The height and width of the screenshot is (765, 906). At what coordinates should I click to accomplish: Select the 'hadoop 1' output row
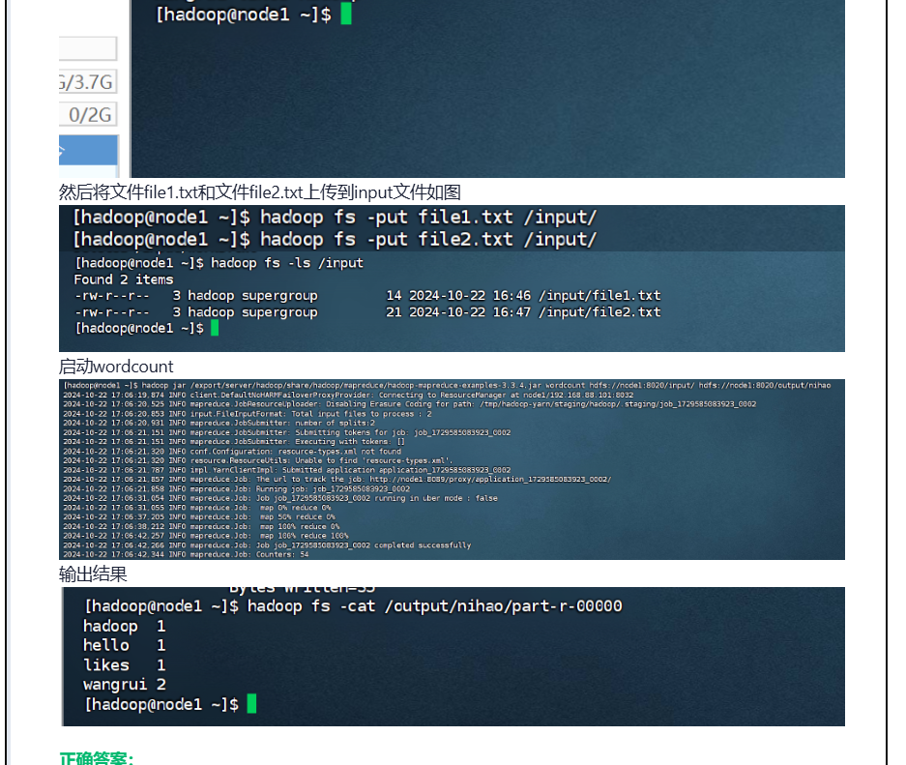(x=124, y=627)
